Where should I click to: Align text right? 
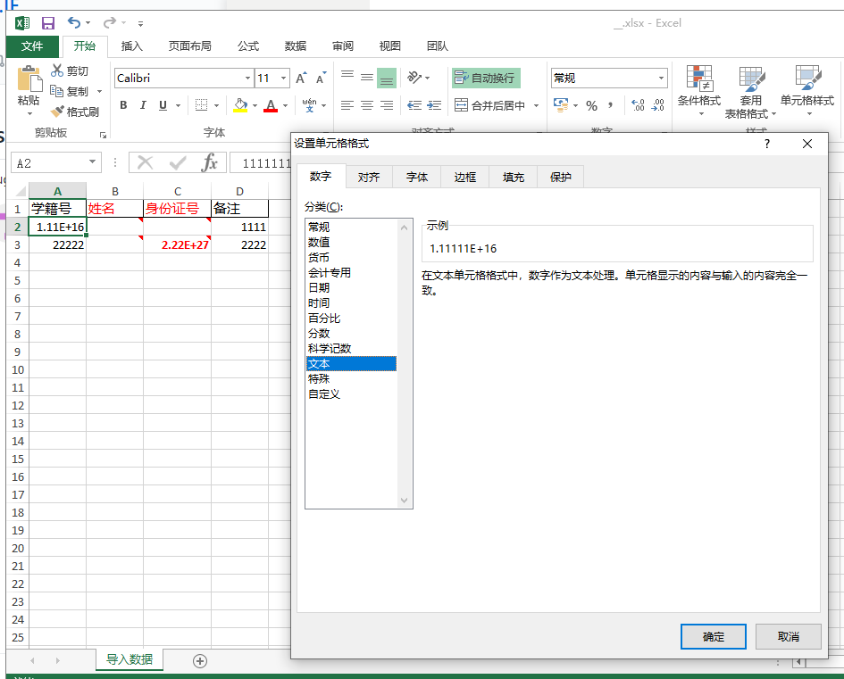point(387,105)
